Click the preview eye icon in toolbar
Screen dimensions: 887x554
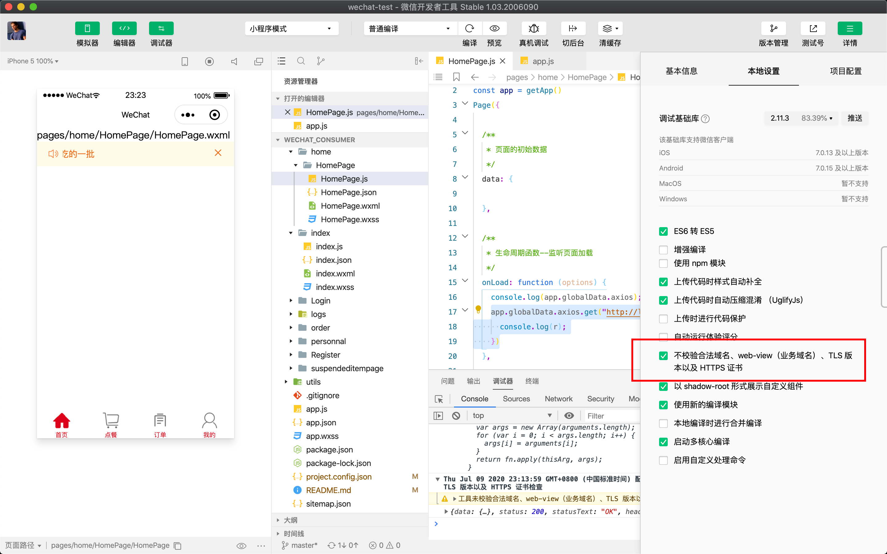coord(494,29)
